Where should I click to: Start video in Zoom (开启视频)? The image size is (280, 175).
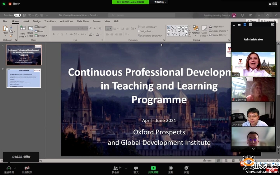pyautogui.click(x=27, y=170)
